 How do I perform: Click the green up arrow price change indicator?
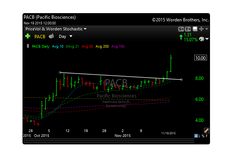(x=181, y=37)
